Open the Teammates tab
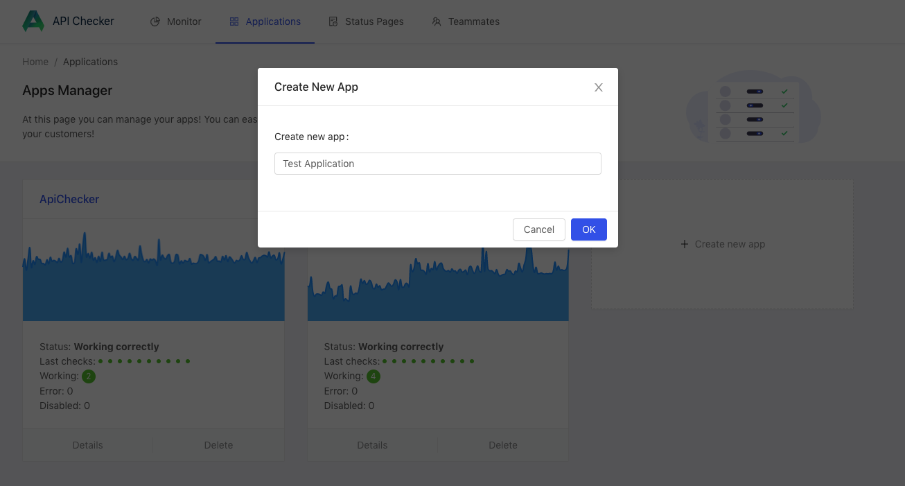Viewport: 905px width, 486px height. pyautogui.click(x=473, y=21)
